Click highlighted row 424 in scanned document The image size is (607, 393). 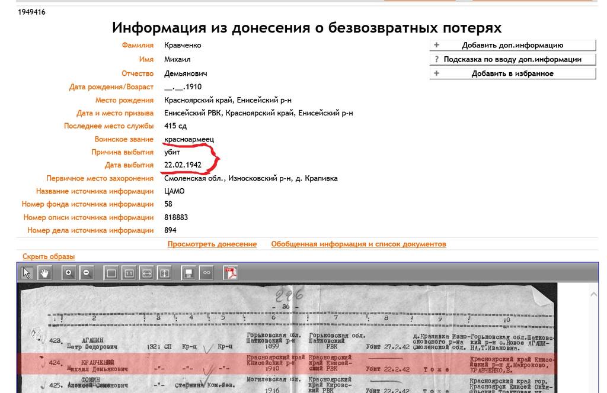[286, 363]
